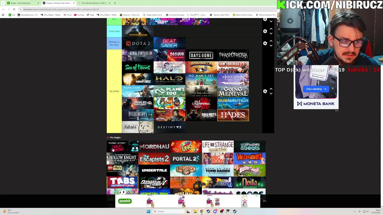The width and height of the screenshot is (383, 215).
Task: Show hidden system tray icons
Action: click(355, 211)
